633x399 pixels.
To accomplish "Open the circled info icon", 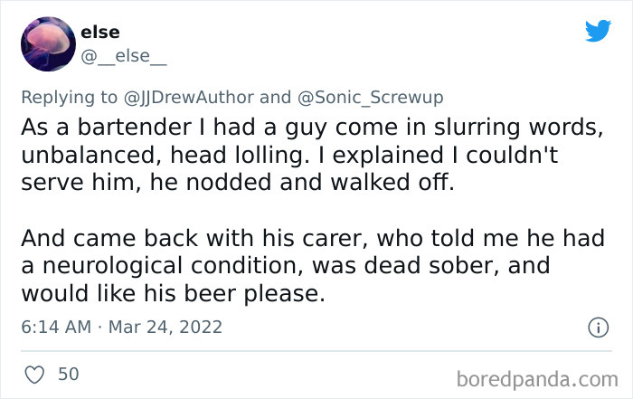I will pos(598,328).
